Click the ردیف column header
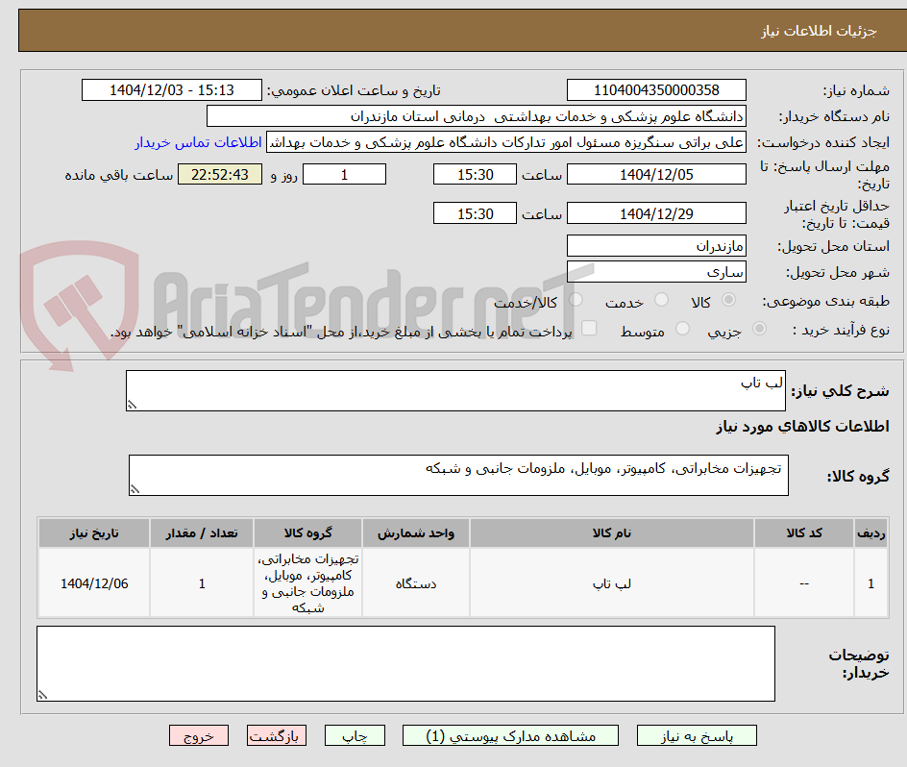Screen dimensions: 907x767 (x=871, y=533)
